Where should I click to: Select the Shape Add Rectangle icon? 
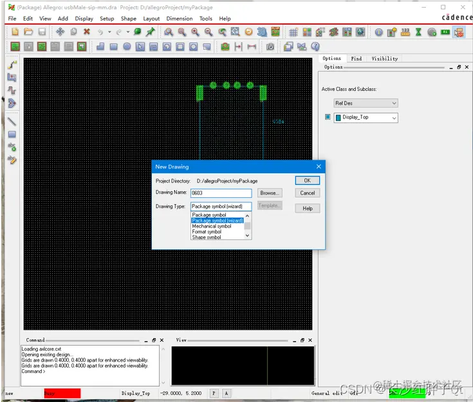pyautogui.click(x=113, y=46)
